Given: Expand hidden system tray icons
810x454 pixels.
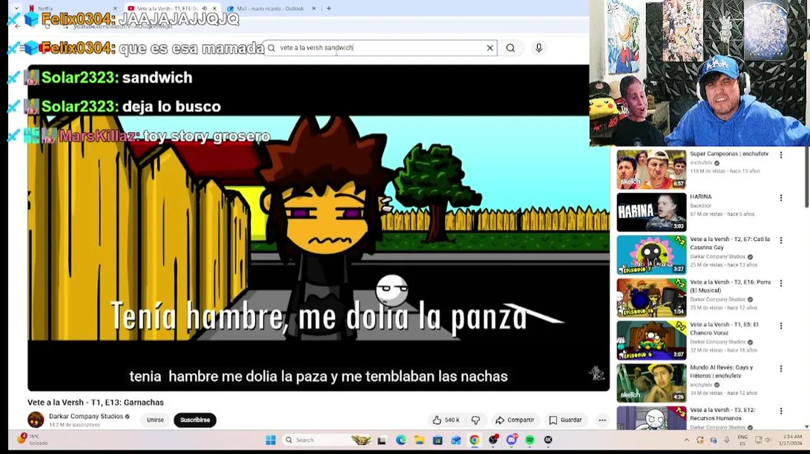Looking at the screenshot, I should coord(686,440).
